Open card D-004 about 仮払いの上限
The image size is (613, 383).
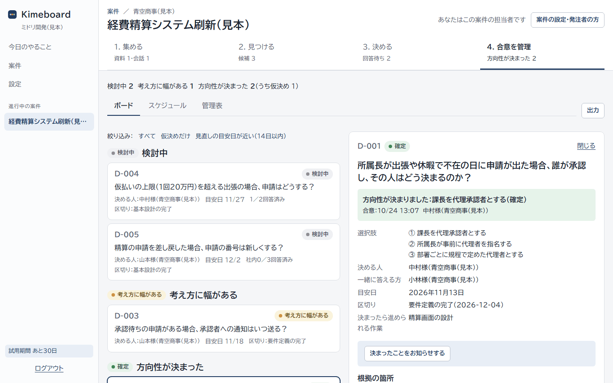223,191
